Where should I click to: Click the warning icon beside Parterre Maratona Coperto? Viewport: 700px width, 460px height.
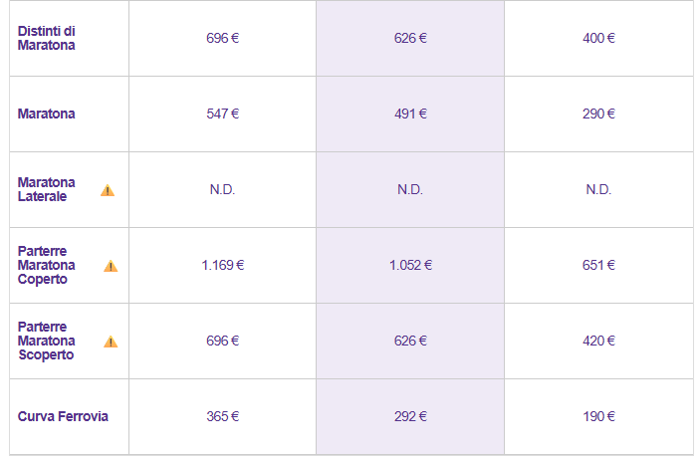coord(111,266)
